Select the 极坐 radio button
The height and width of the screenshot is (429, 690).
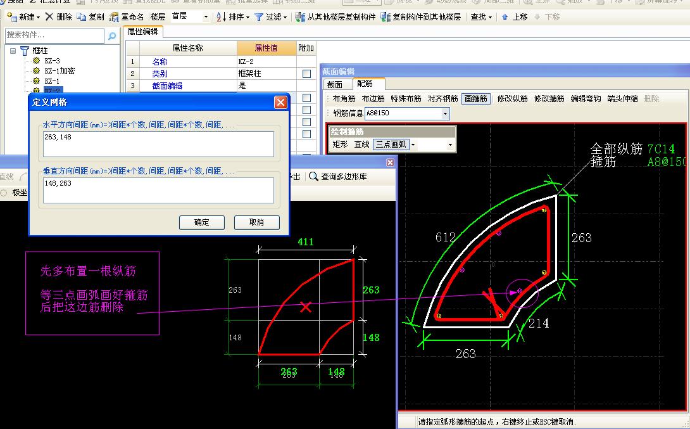point(4,193)
